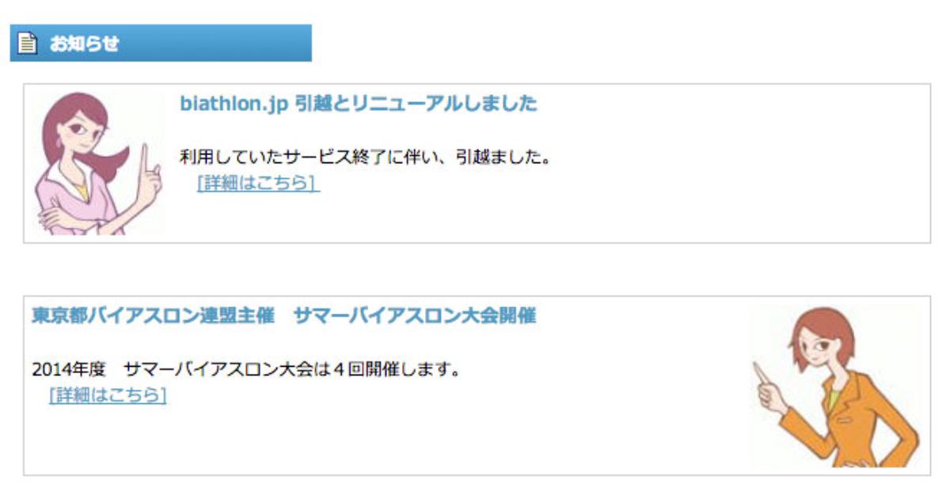Click the お知らせ header label
Viewport: 950px width, 499px height.
pos(84,44)
